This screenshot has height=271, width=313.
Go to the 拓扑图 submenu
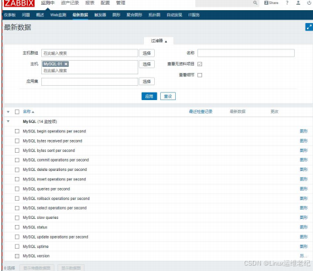pyautogui.click(x=154, y=15)
